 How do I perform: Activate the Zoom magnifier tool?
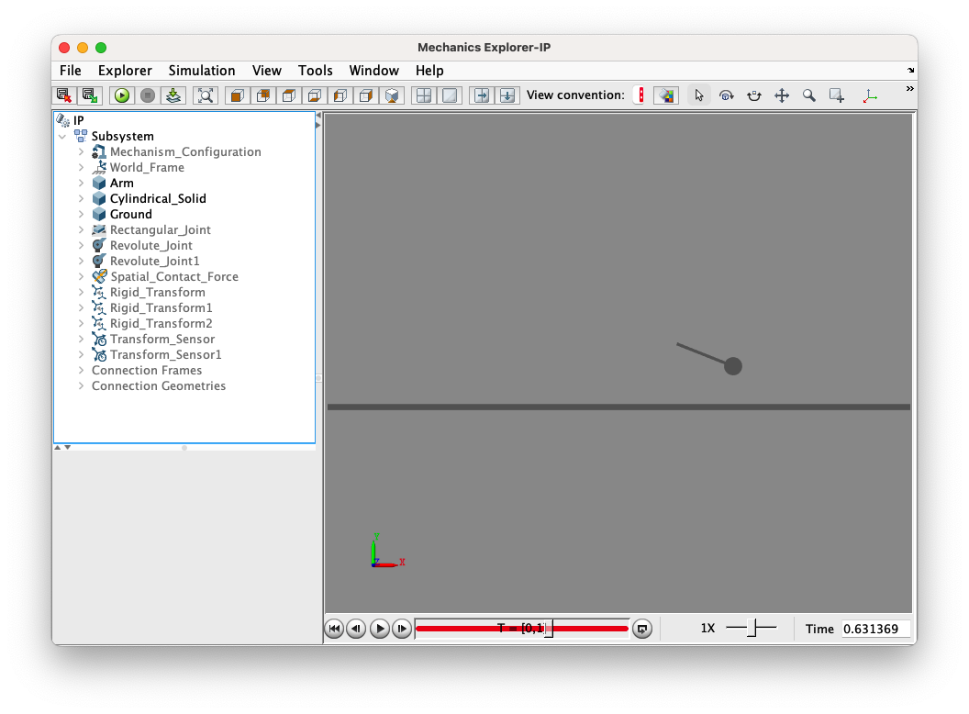[x=808, y=95]
